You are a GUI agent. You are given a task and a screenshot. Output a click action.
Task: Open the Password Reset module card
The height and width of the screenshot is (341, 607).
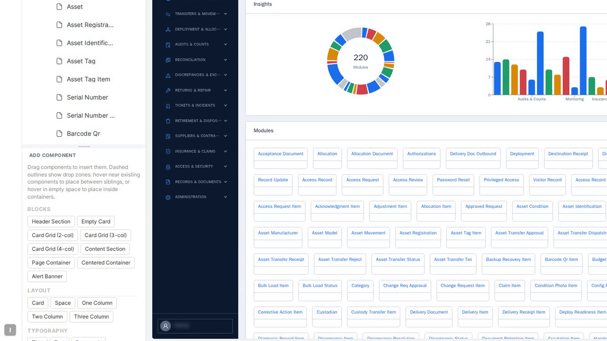(x=453, y=184)
